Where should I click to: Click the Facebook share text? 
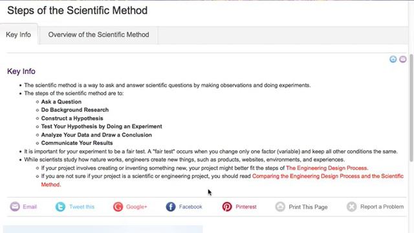coord(190,206)
